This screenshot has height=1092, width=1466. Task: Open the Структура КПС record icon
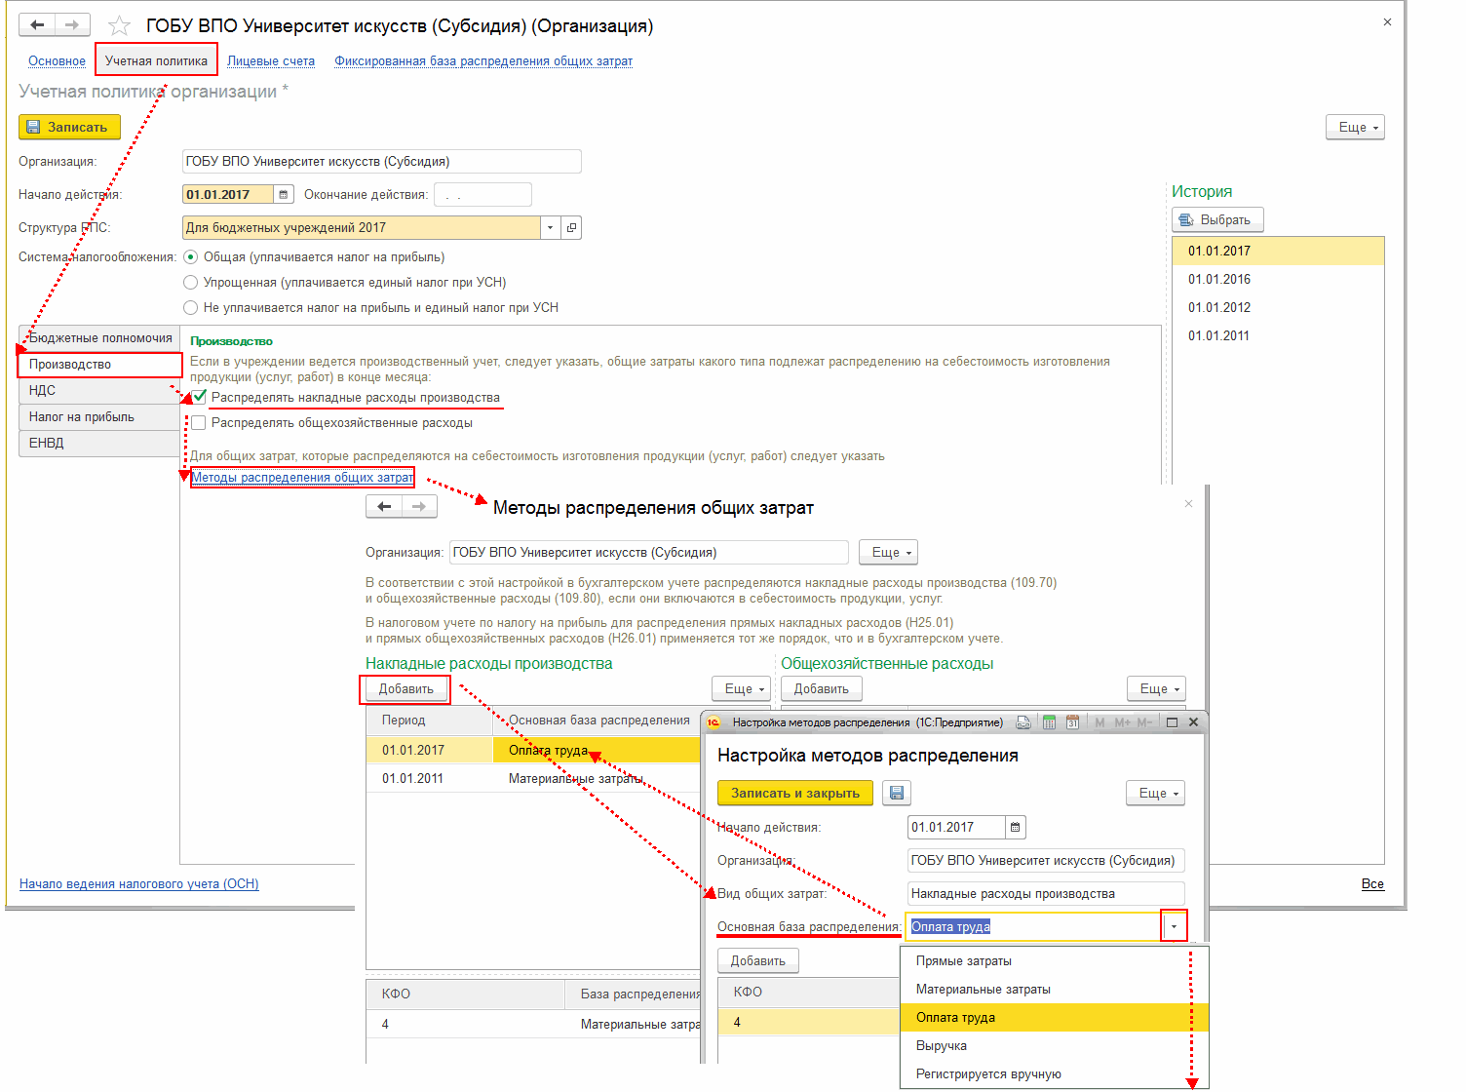click(572, 228)
